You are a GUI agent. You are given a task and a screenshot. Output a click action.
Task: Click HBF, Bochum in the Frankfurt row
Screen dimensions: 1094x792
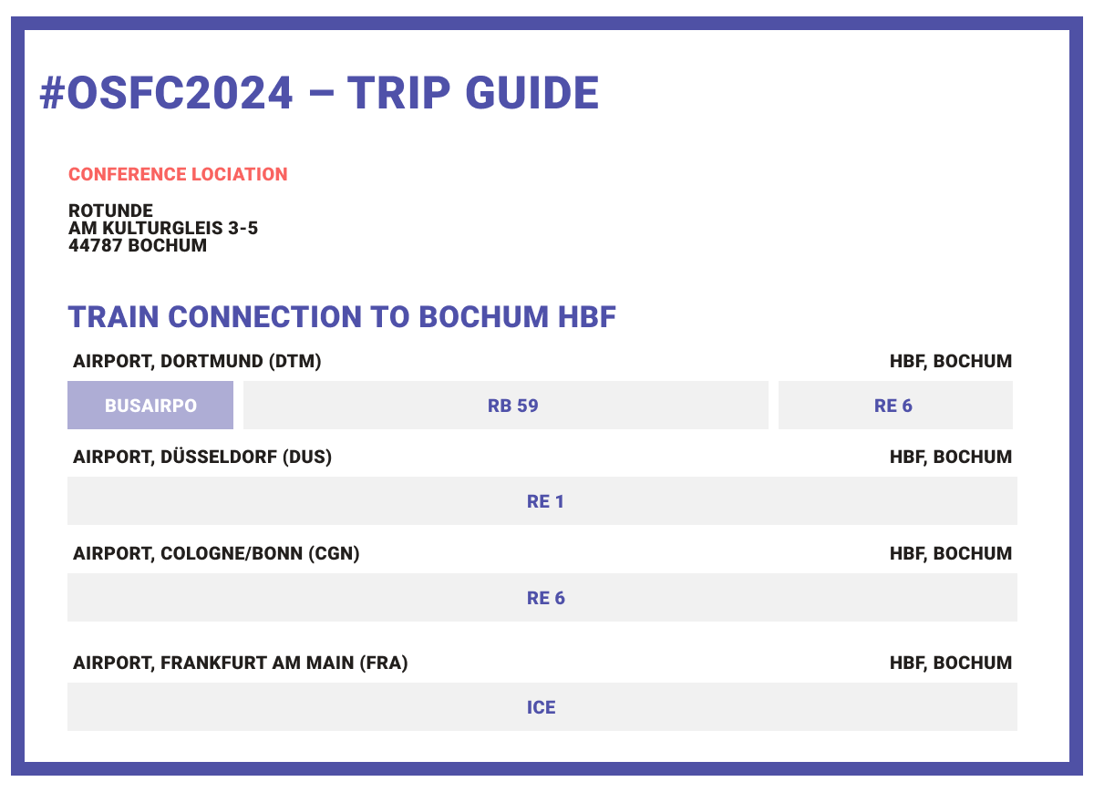click(x=950, y=663)
